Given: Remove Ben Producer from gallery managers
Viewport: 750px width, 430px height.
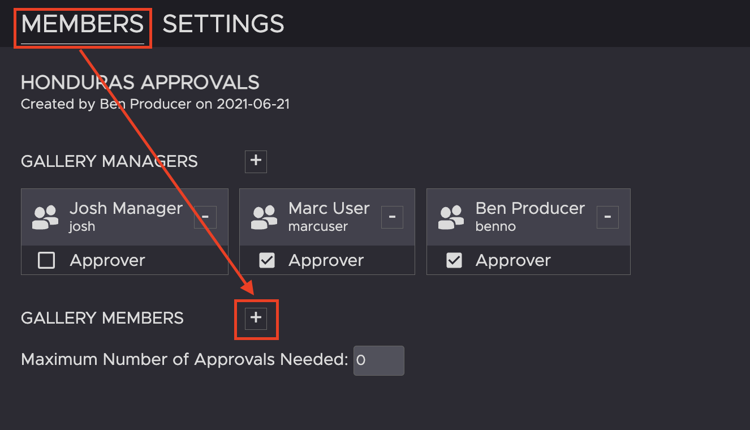Looking at the screenshot, I should 607,217.
